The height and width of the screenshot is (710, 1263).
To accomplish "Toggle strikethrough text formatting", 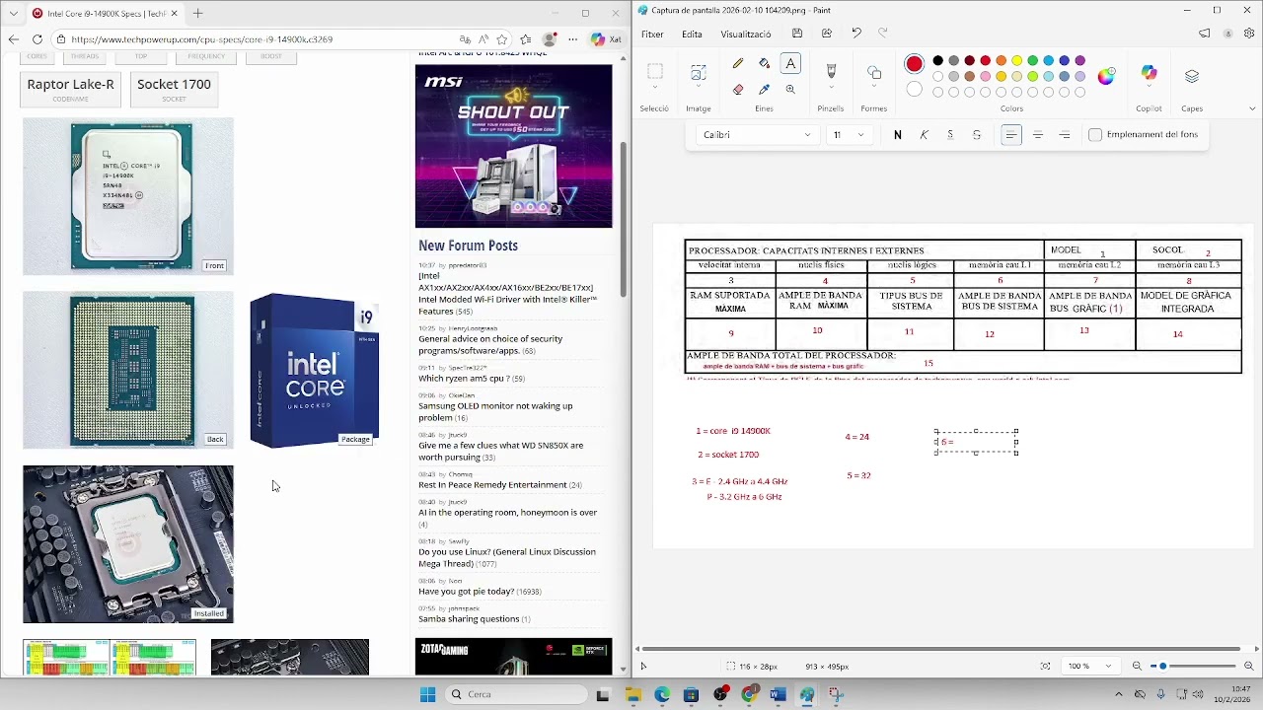I will [x=977, y=135].
